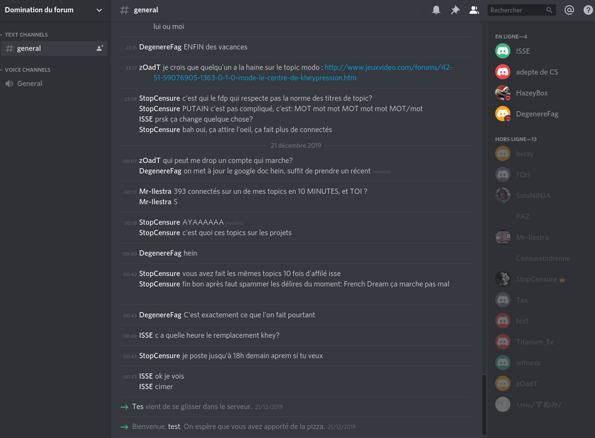The height and width of the screenshot is (438, 595).
Task: Open ISSE's profile in the member list
Action: tap(522, 51)
